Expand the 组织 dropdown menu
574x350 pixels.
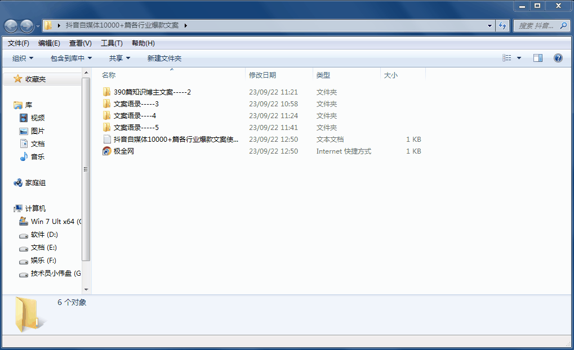click(23, 59)
